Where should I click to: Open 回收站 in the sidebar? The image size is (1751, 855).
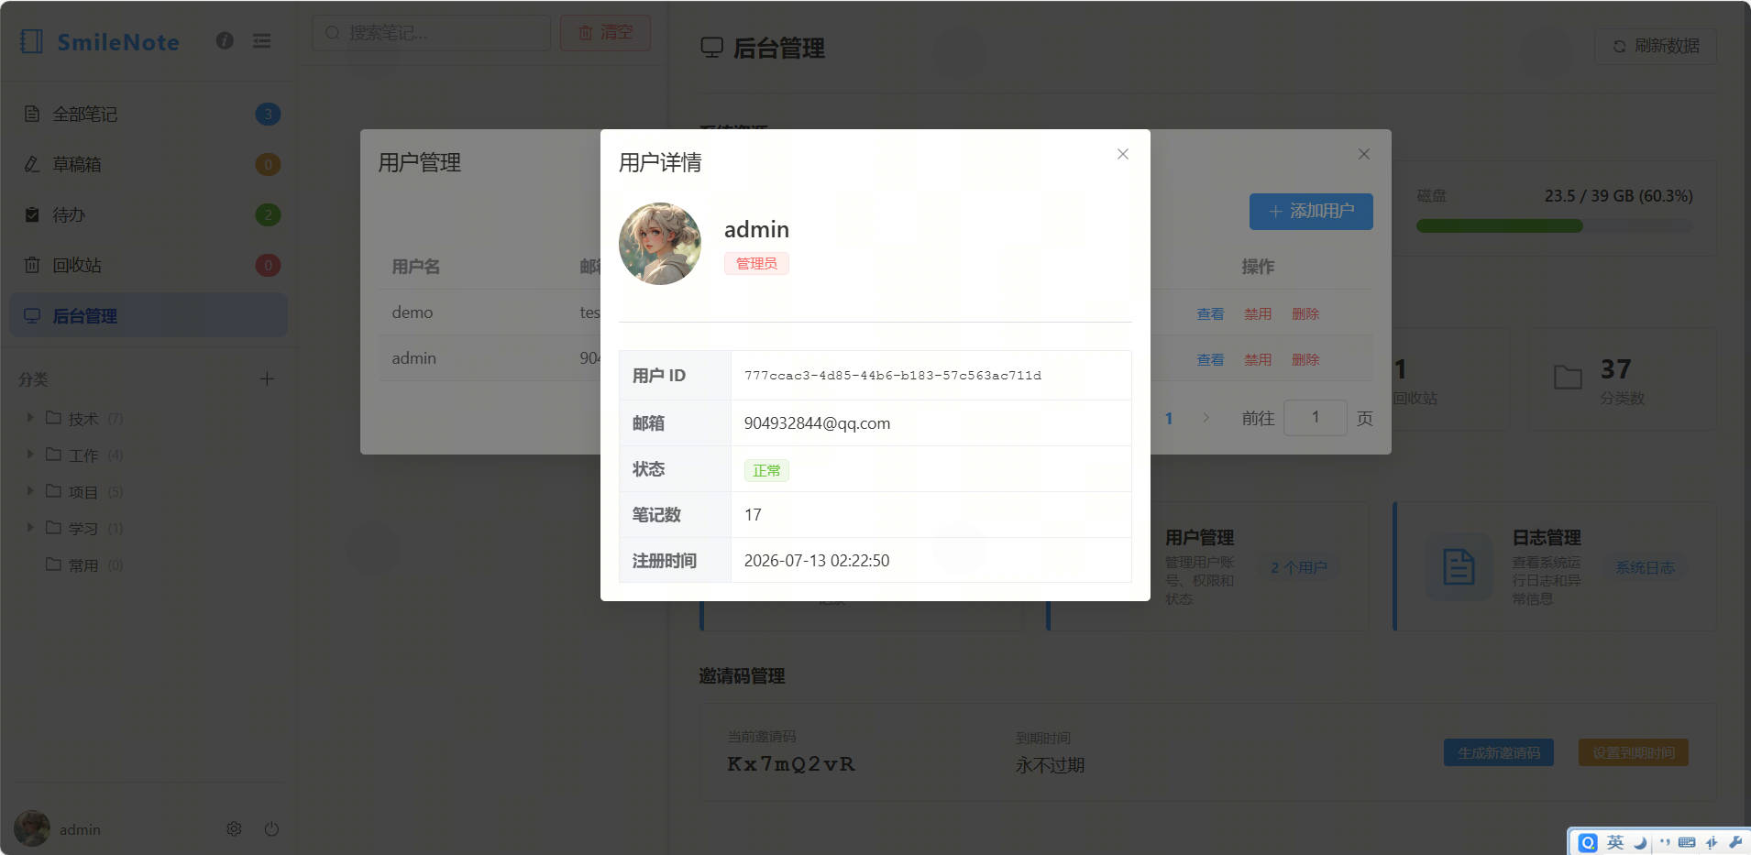click(x=149, y=265)
